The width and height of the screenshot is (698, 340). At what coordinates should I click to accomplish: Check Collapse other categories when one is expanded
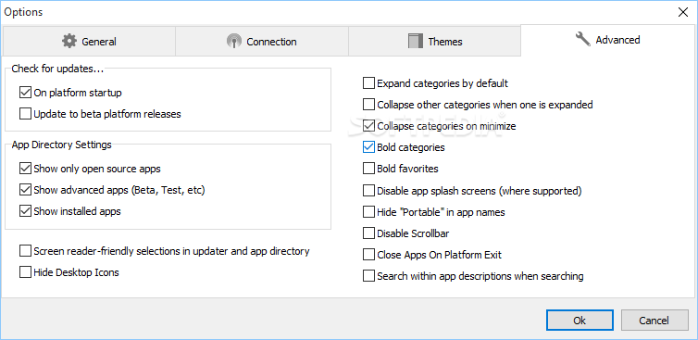[x=368, y=105]
